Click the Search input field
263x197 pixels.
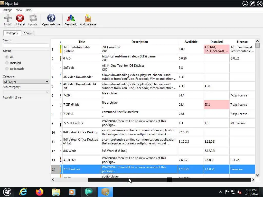point(26,45)
